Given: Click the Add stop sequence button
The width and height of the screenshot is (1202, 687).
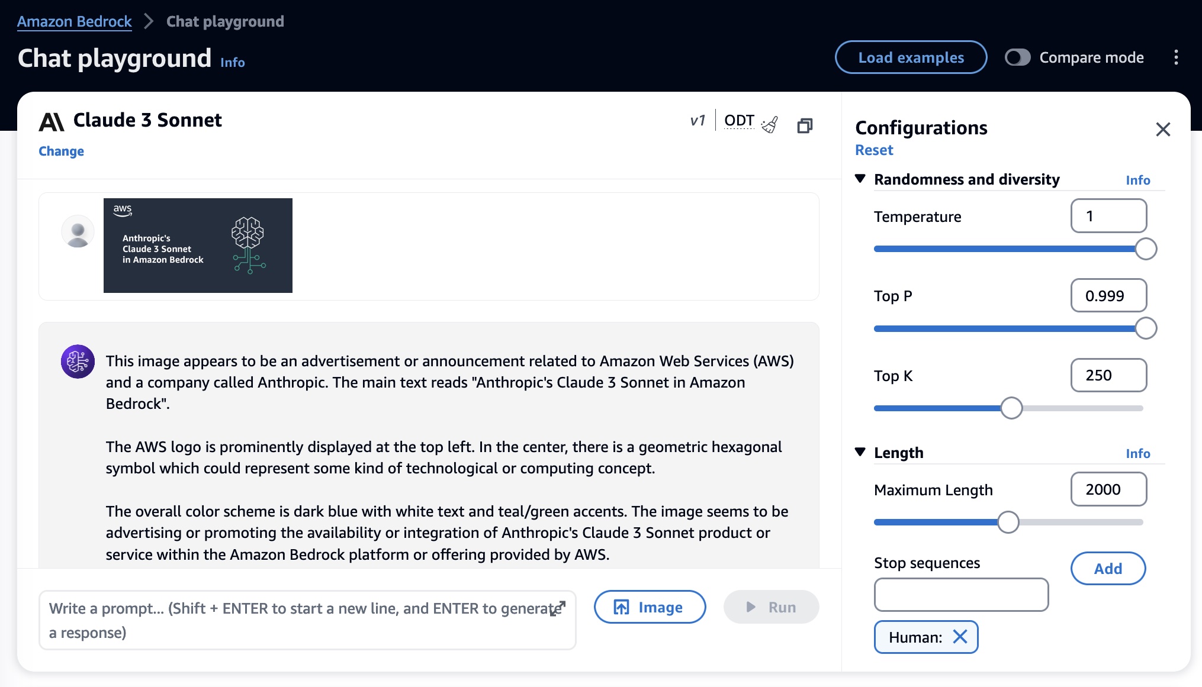Looking at the screenshot, I should (1108, 569).
